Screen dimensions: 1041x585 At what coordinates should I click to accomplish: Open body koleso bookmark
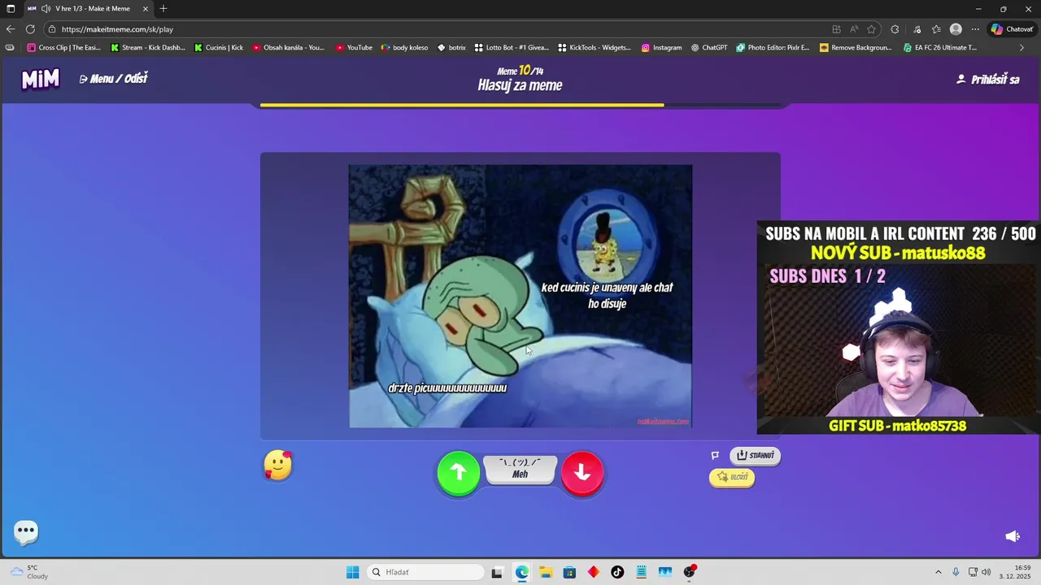click(404, 48)
